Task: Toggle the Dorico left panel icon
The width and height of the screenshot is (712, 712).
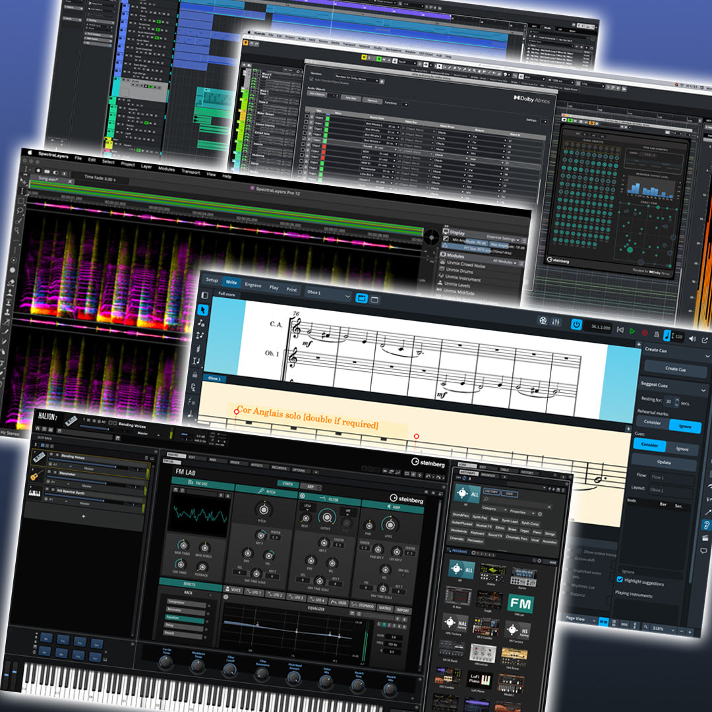Action: [205, 295]
